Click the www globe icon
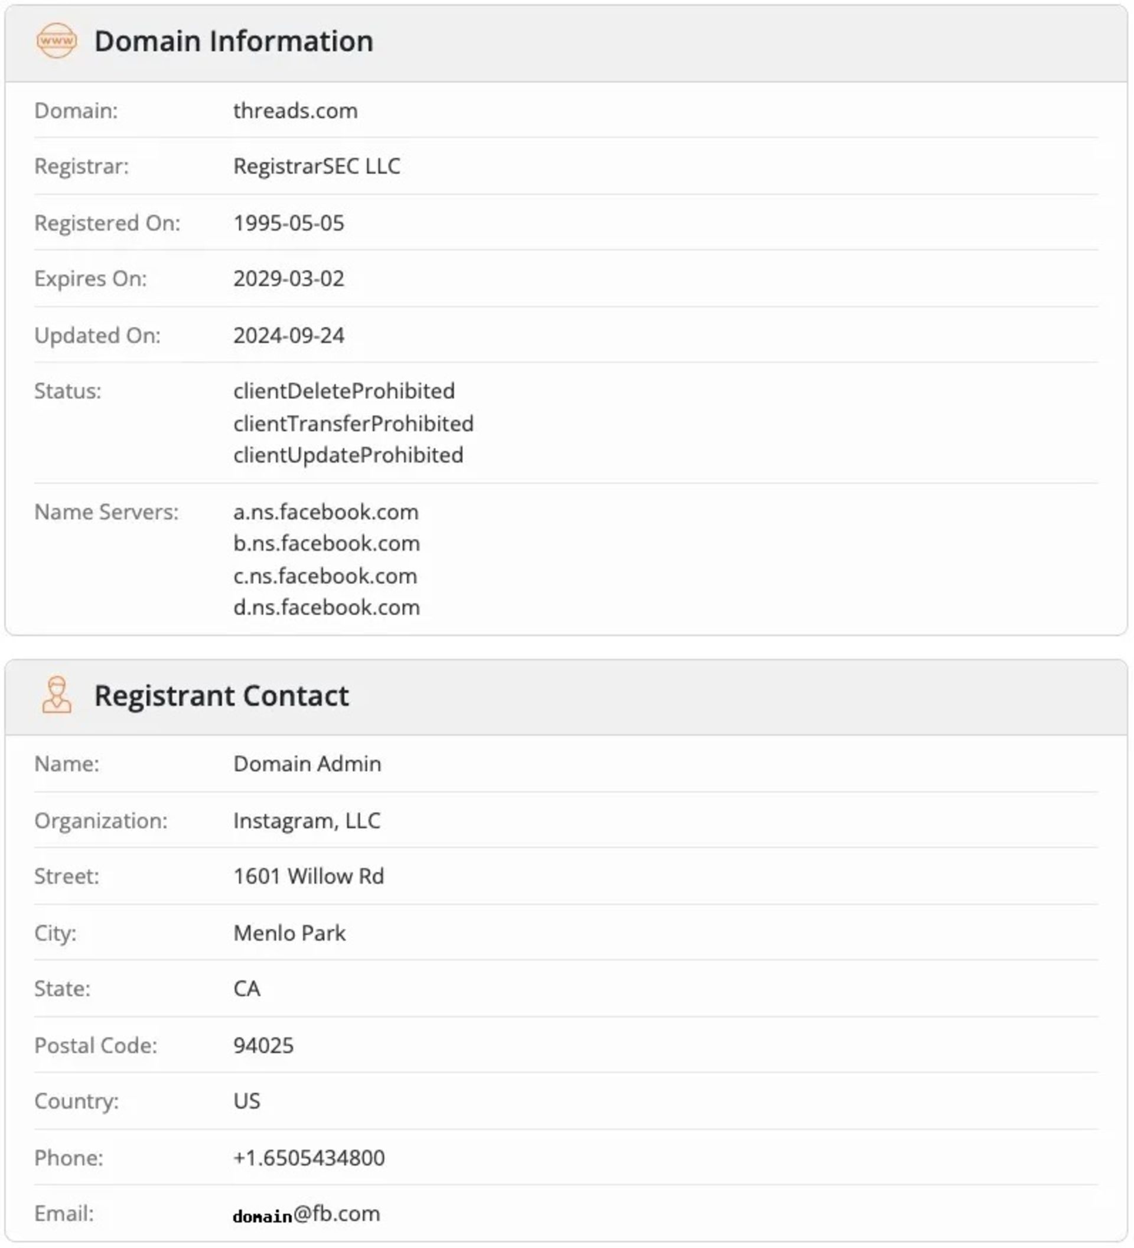 coord(56,41)
